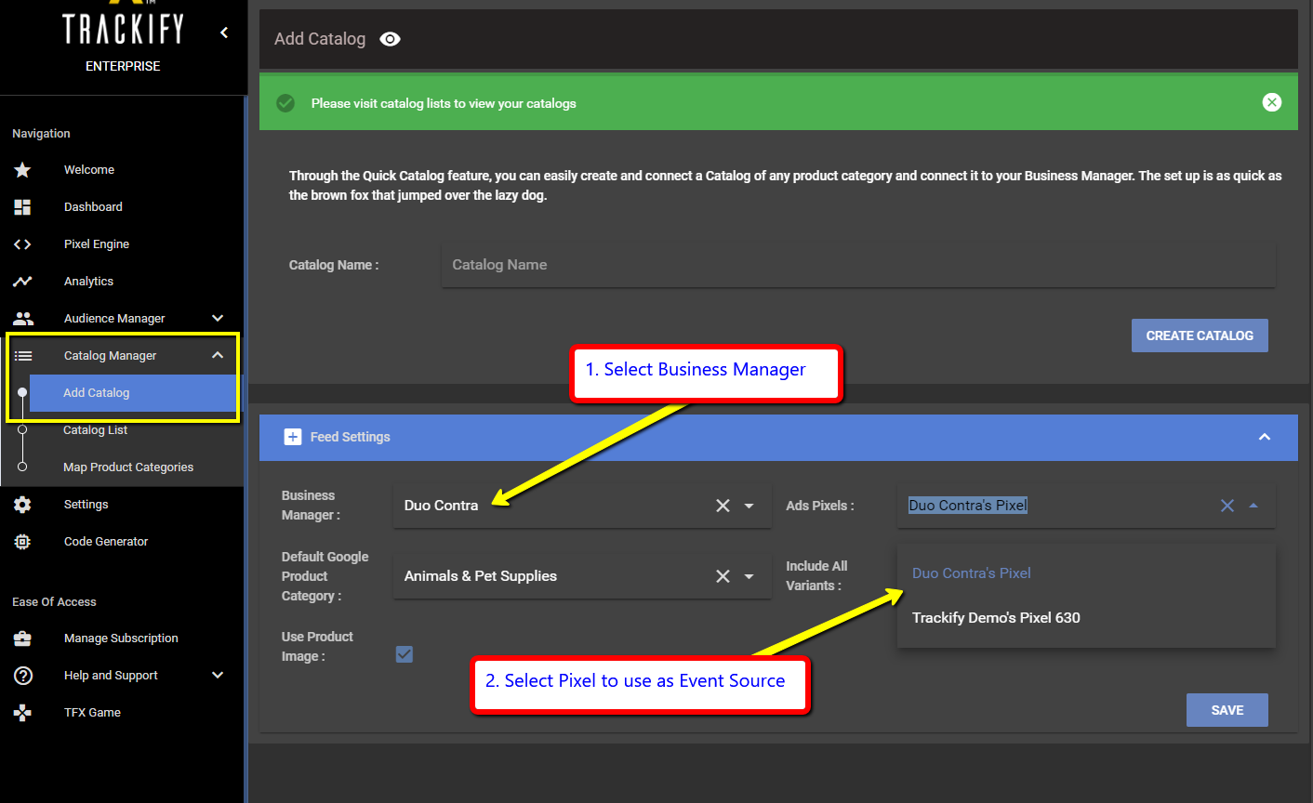Click the Manage Subscription briefcase icon

[22, 638]
